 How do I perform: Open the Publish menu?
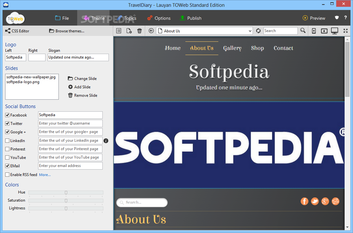(191, 18)
